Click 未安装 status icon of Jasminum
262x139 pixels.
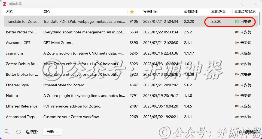237,53
